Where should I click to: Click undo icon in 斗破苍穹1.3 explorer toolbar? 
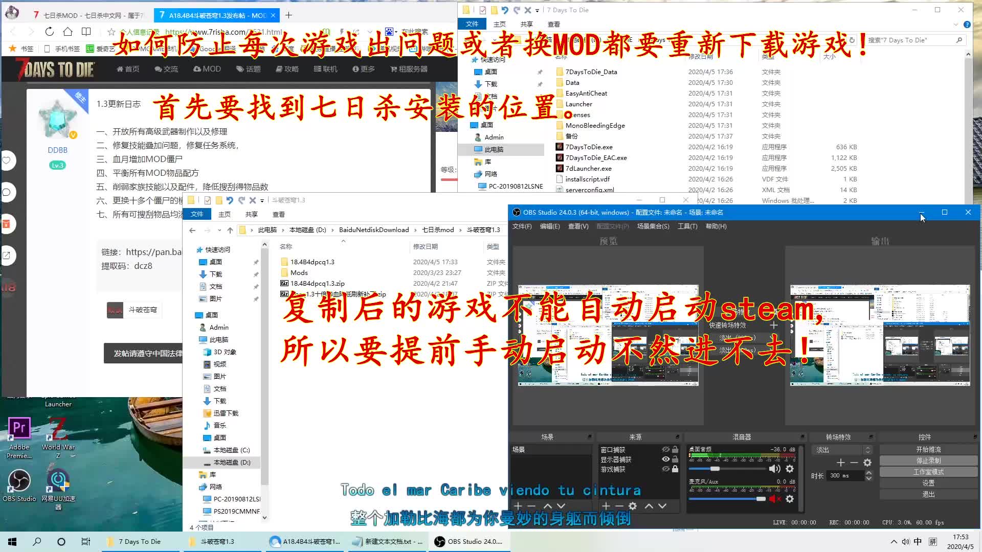(230, 200)
